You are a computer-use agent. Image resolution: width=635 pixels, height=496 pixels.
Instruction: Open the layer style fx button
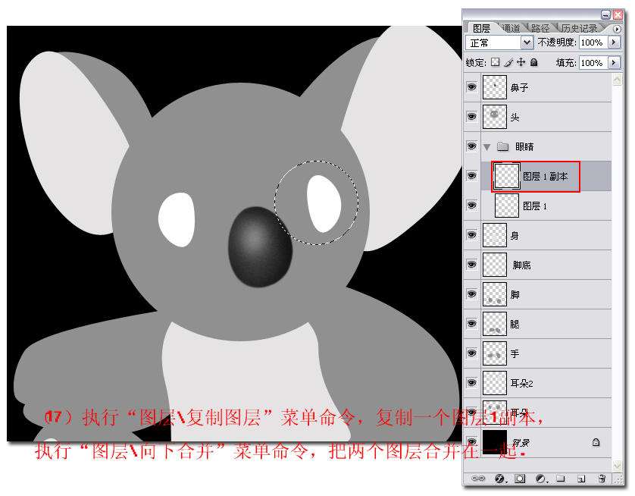click(500, 479)
